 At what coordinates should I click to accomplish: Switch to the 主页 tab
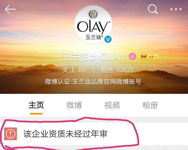pos(36,105)
